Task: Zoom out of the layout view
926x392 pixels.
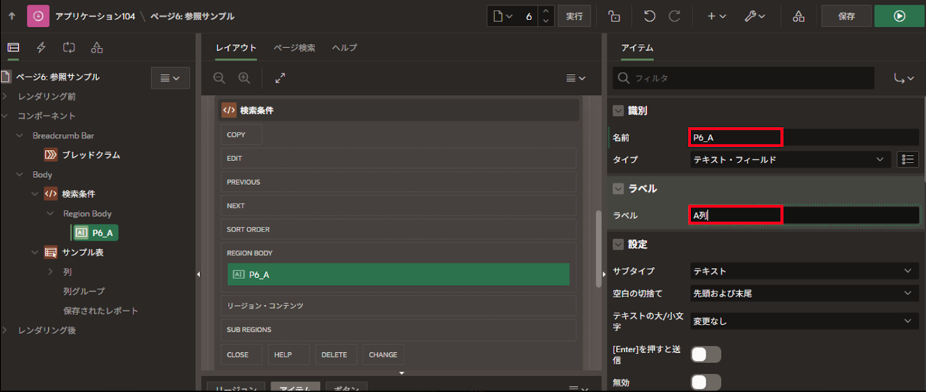Action: (219, 78)
